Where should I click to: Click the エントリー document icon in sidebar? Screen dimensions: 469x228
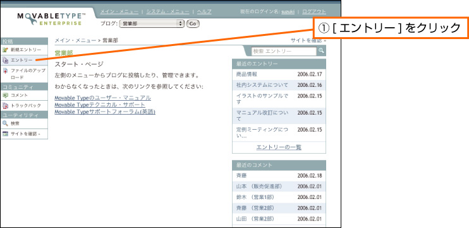coord(5,60)
